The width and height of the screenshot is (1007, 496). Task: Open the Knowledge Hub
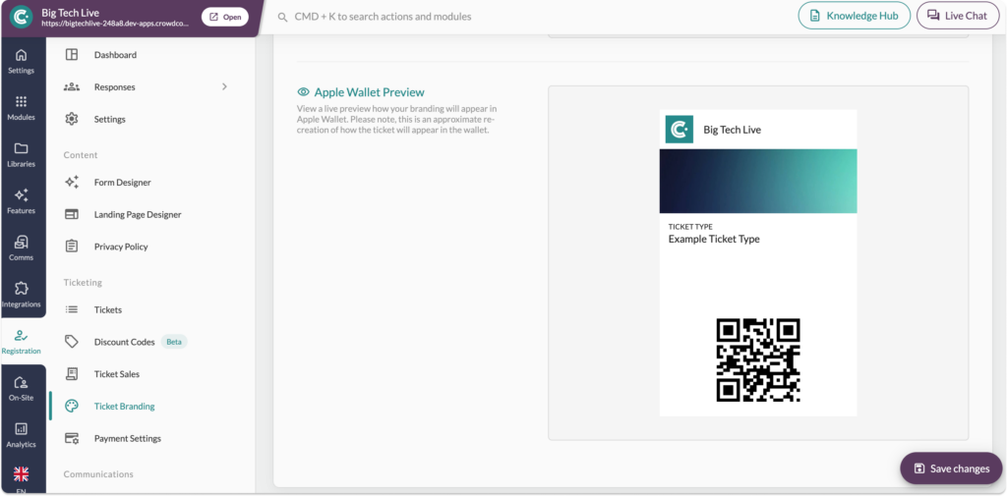(x=854, y=17)
